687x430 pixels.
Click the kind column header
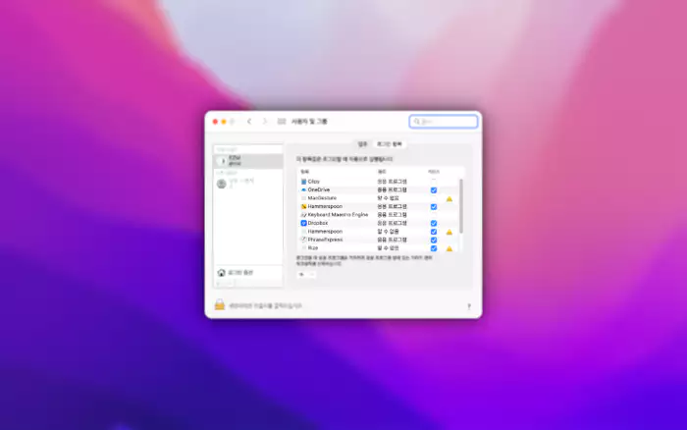(x=382, y=172)
